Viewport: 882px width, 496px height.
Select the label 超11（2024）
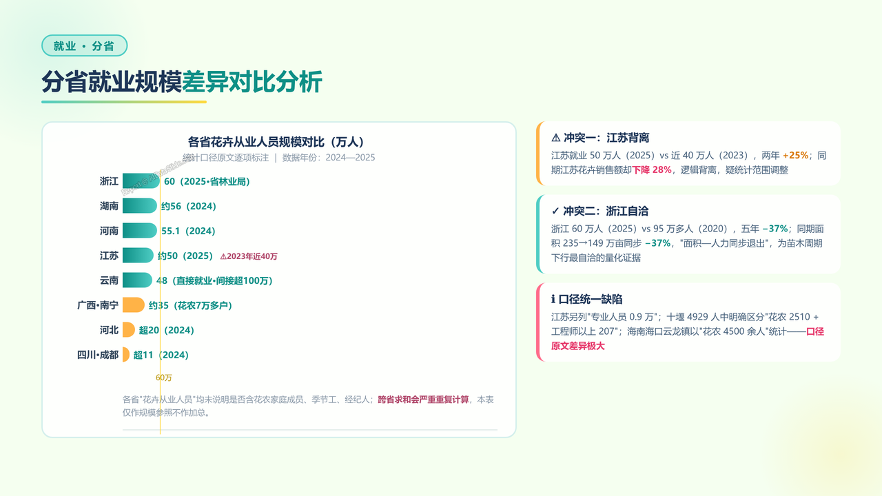click(x=161, y=355)
